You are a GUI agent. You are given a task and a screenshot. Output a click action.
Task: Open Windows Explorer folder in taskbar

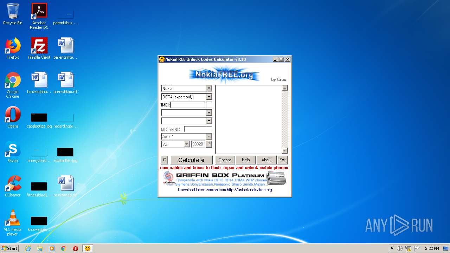(x=40, y=248)
